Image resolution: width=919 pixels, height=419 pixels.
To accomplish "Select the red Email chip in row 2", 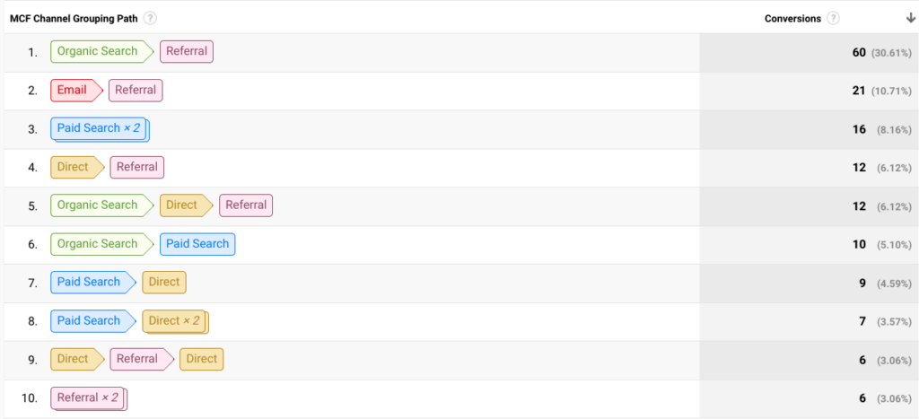I will pos(77,91).
